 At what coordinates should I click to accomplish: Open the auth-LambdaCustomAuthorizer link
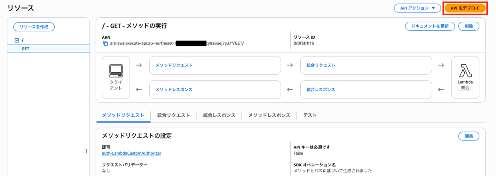click(131, 153)
